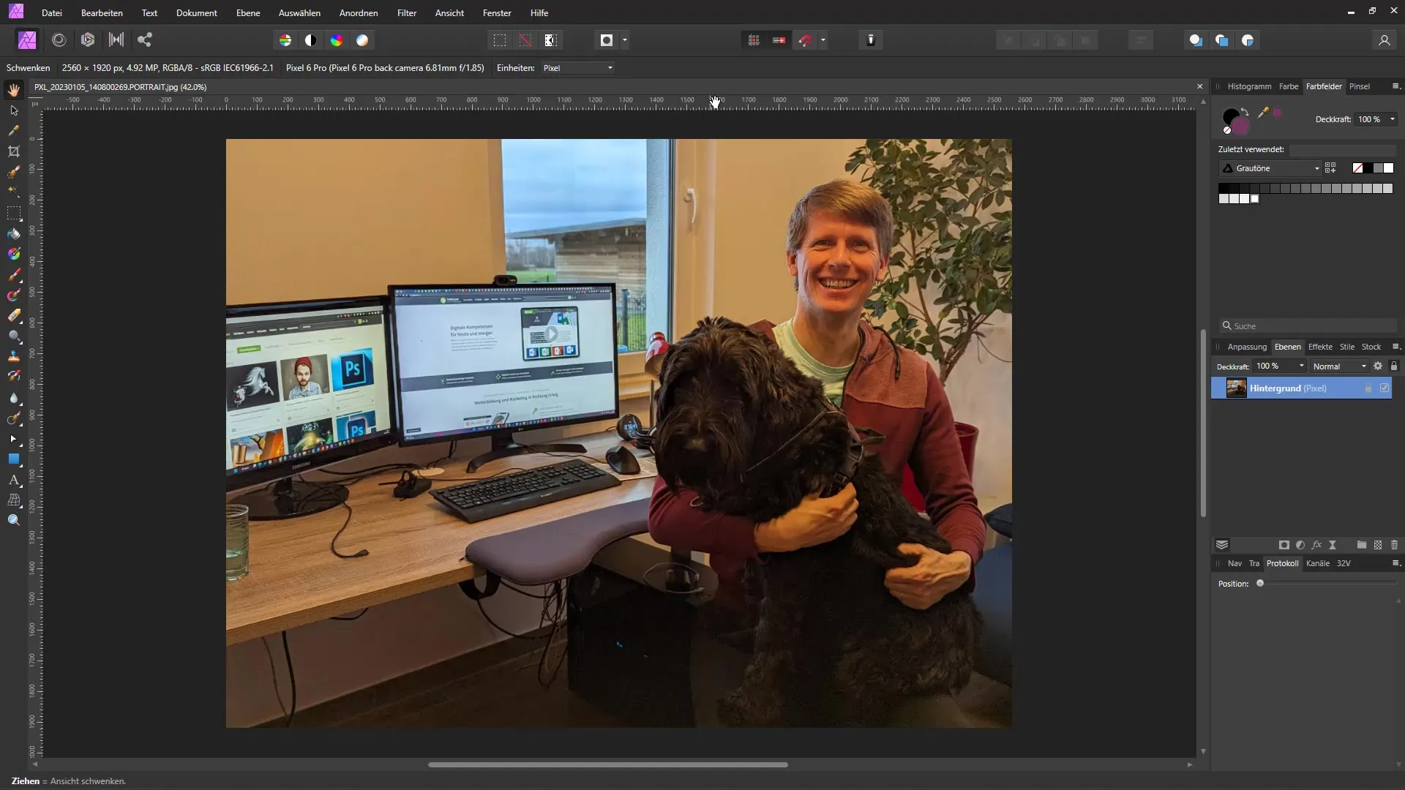
Task: Select the Blur droplet tool
Action: (14, 398)
